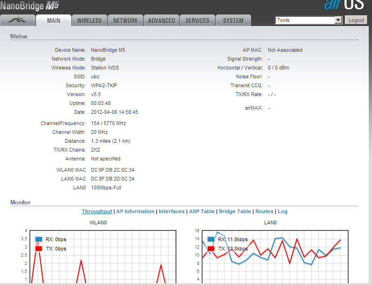Click the Logout button

[x=356, y=20]
